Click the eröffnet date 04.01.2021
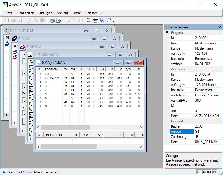 click(x=203, y=64)
